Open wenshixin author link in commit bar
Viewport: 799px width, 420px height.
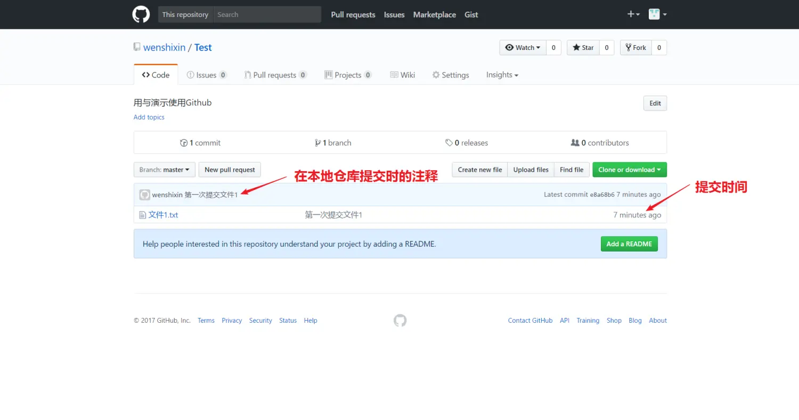point(167,195)
